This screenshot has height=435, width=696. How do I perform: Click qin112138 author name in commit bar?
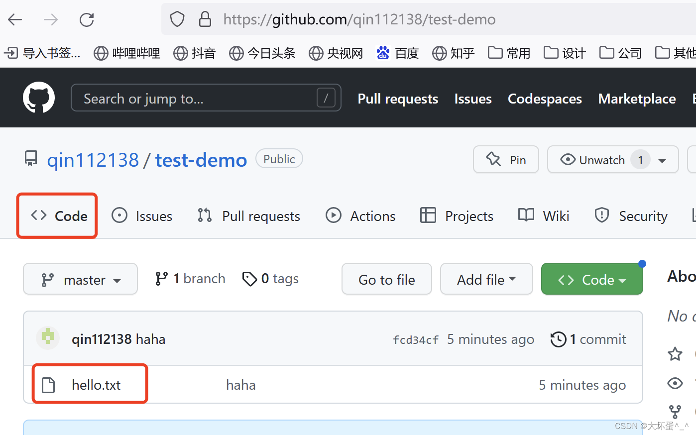102,339
